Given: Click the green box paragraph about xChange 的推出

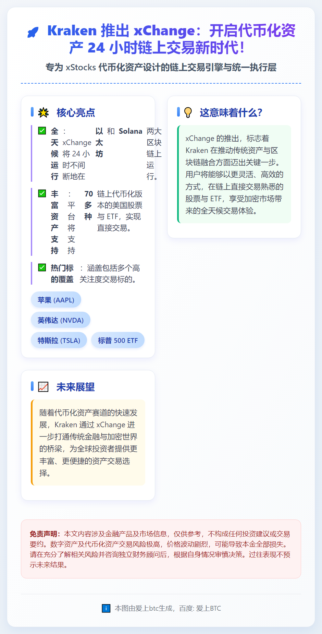Looking at the screenshot, I should click(x=235, y=175).
